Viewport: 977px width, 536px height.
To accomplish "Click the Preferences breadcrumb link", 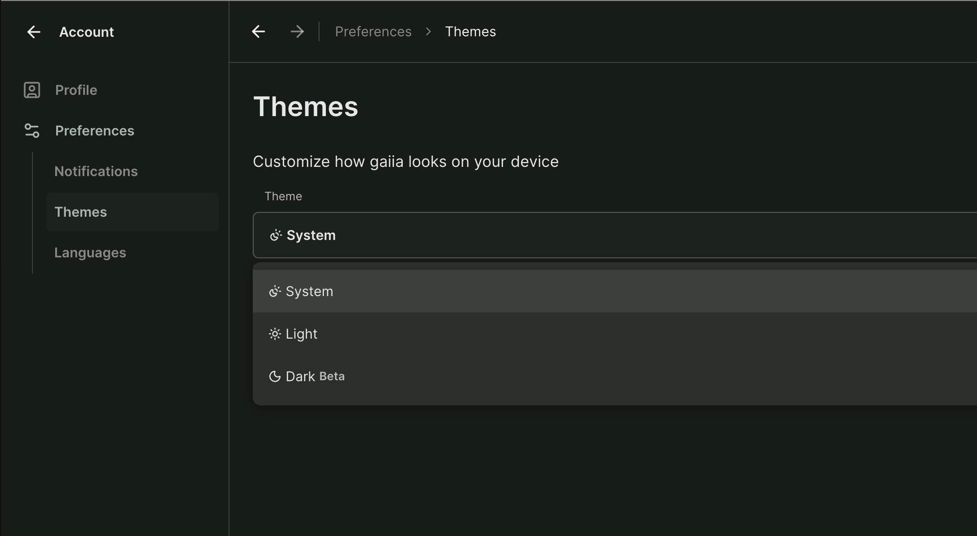I will tap(373, 31).
